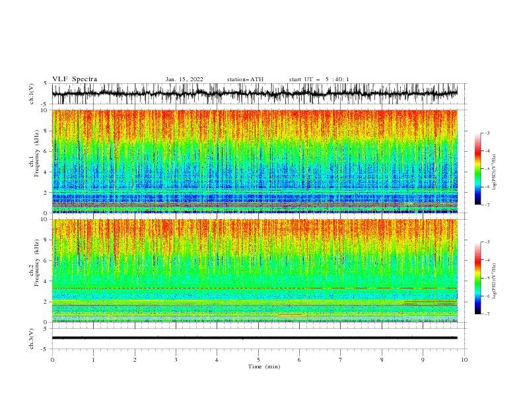Select the "ch.2 Frequency (kHz)" axis label

(34, 263)
